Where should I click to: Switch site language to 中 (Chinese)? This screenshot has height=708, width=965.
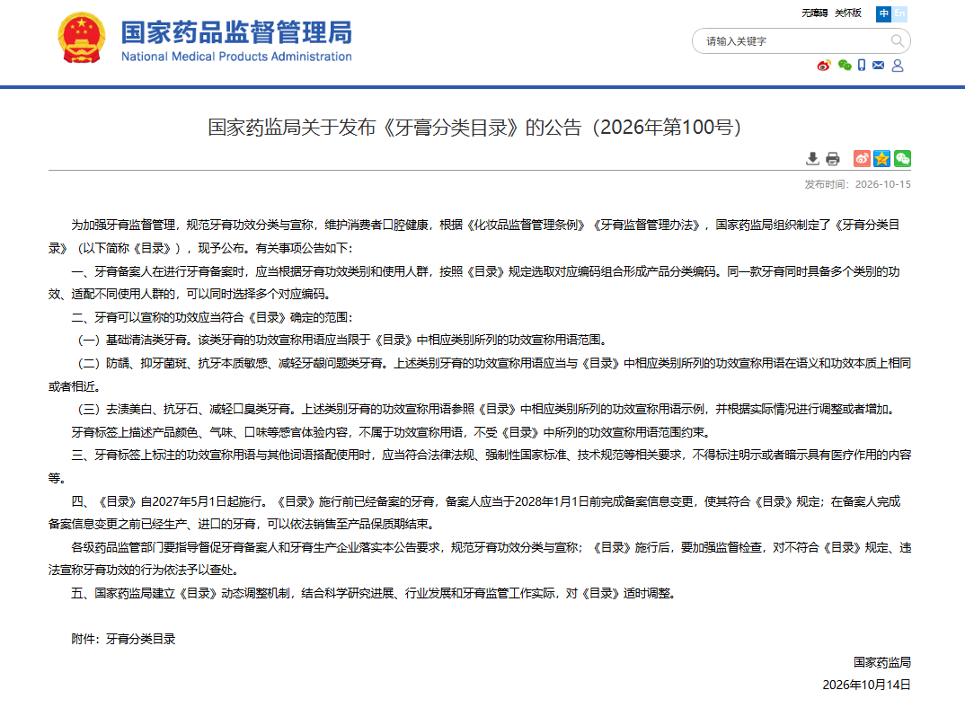[884, 13]
